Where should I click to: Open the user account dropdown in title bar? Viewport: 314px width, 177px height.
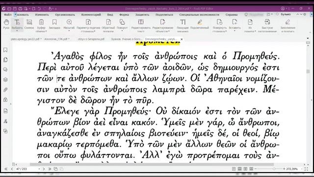[x=284, y=8]
